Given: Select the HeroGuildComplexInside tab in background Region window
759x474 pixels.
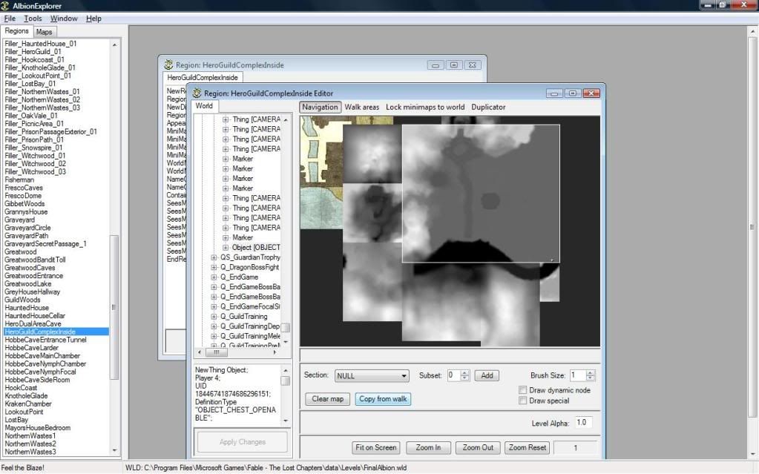Looking at the screenshot, I should (203, 77).
